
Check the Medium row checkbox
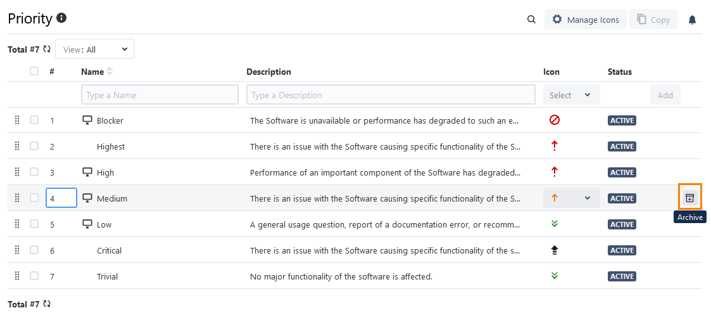click(34, 198)
